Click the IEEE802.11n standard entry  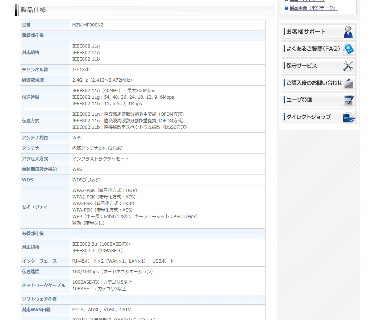pyautogui.click(x=86, y=46)
